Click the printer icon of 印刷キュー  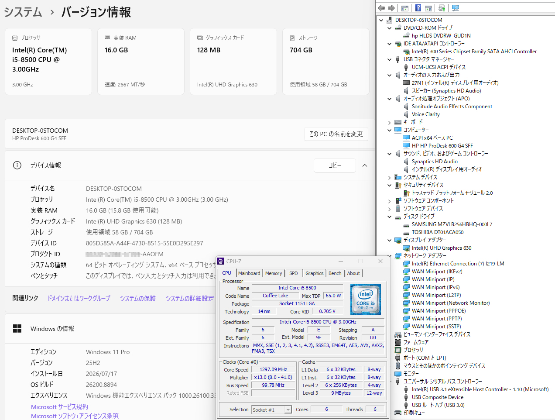398,413
